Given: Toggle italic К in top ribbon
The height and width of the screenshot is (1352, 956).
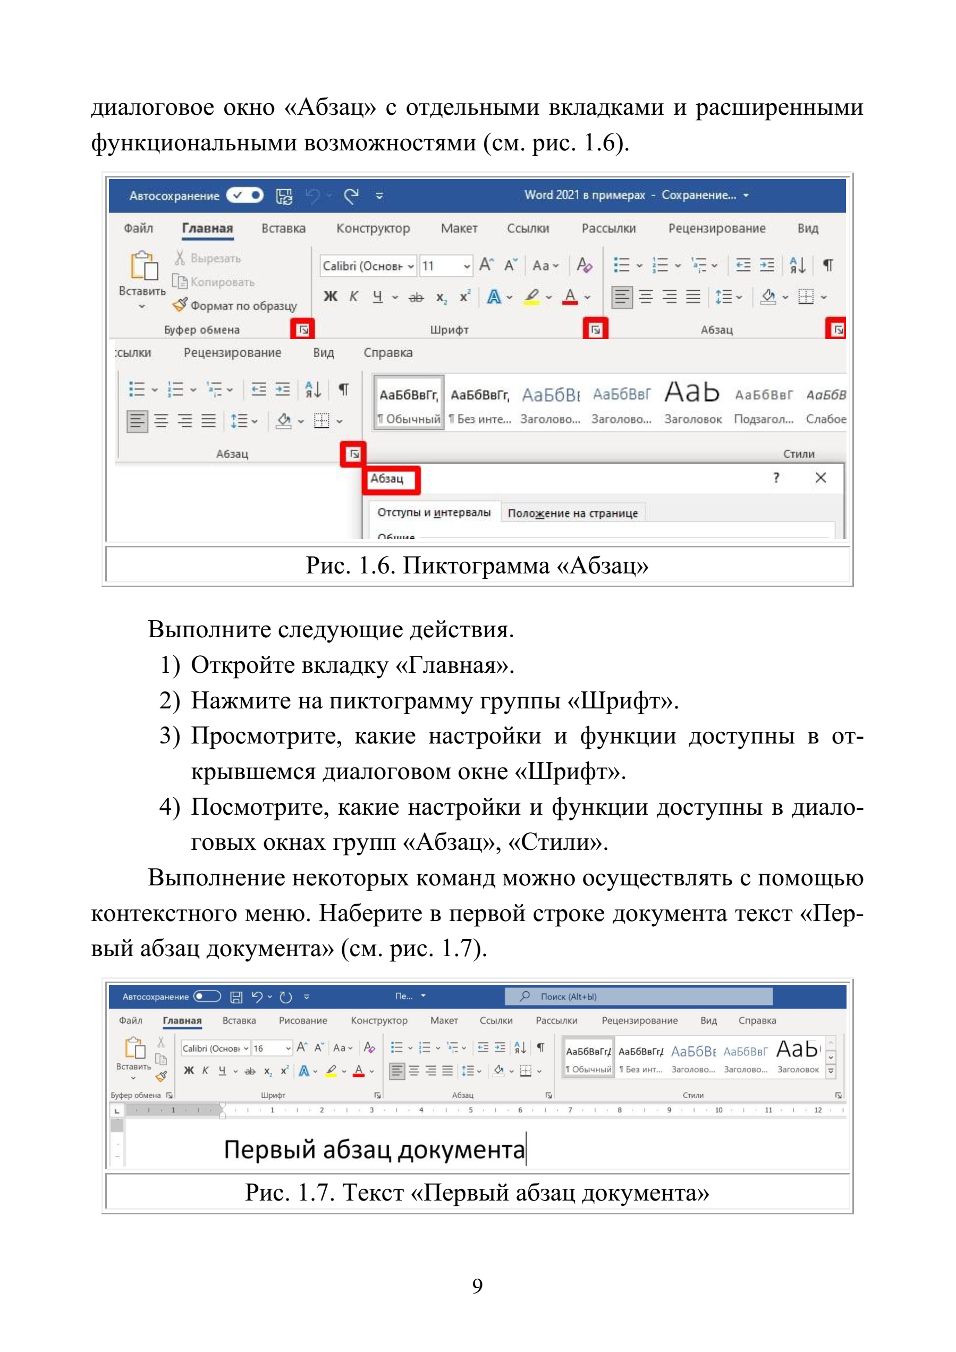Looking at the screenshot, I should coord(354,297).
